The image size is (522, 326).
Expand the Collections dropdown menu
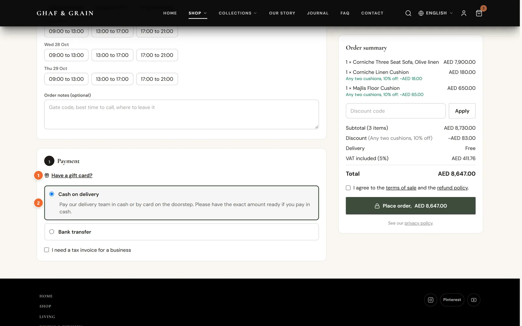238,13
